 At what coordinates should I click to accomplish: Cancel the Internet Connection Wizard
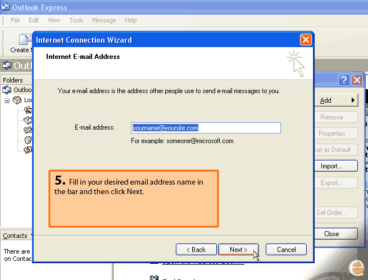(286, 250)
